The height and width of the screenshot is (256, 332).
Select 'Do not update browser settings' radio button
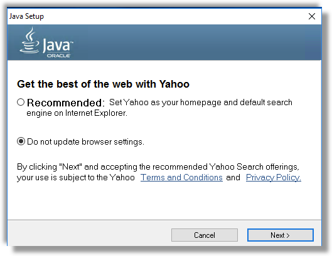tap(21, 141)
